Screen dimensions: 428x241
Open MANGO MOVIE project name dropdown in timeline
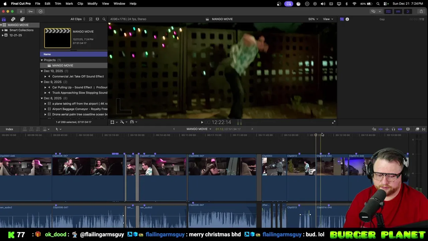click(199, 129)
